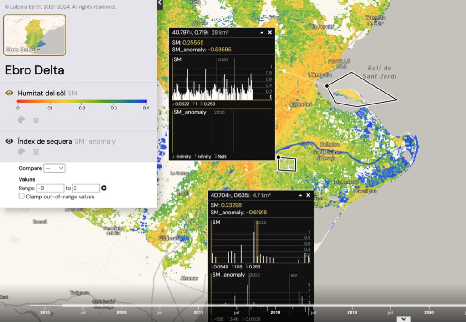The width and height of the screenshot is (466, 322).
Task: Open calculator icon under Humitat del sòl
Action: [35, 120]
